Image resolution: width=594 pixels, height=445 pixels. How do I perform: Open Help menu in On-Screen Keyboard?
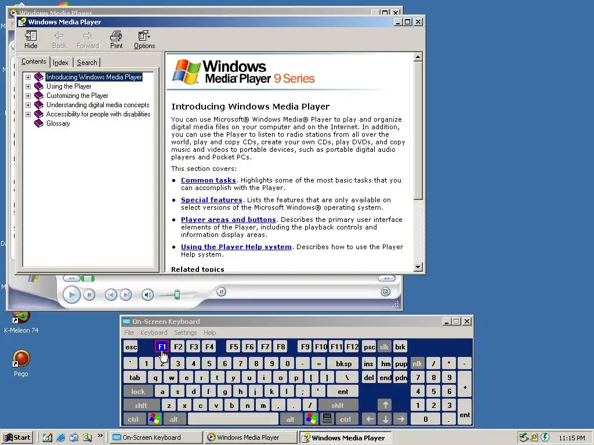click(209, 333)
